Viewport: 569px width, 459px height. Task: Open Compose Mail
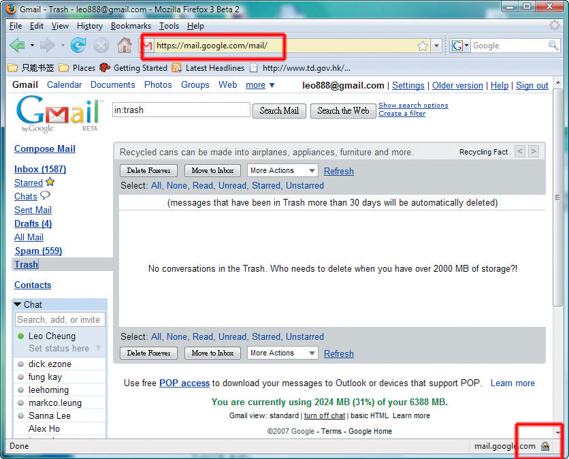coord(45,149)
